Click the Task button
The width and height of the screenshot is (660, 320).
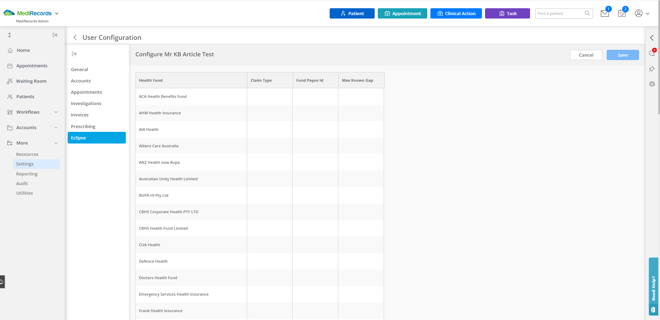click(507, 13)
